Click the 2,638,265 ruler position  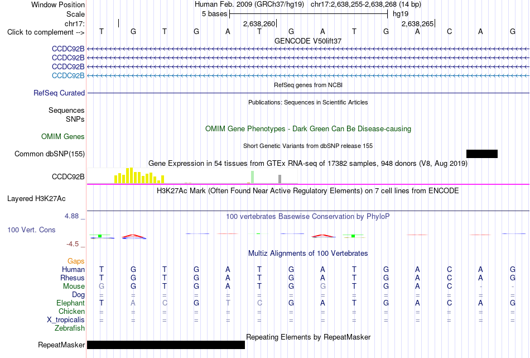(417, 23)
